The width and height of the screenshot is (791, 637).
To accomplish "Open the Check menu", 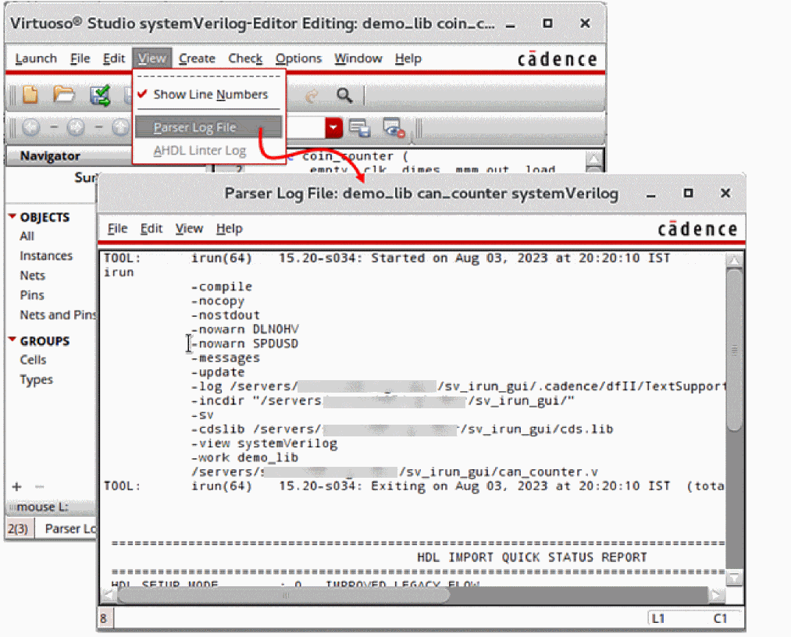I will click(x=245, y=59).
